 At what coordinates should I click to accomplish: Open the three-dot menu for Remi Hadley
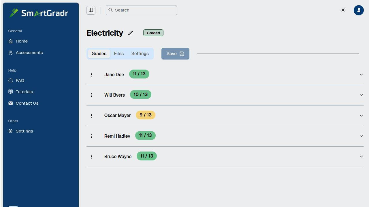click(92, 136)
